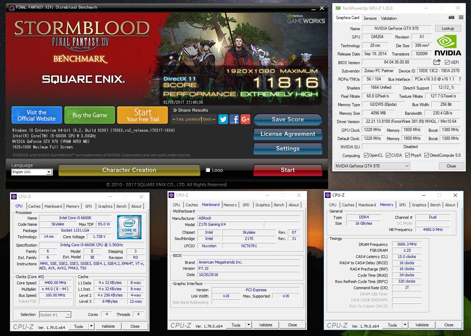Click the DRAM Frequency value "1666.3 MHz"
Screen dimensions: 471x336
point(407,244)
